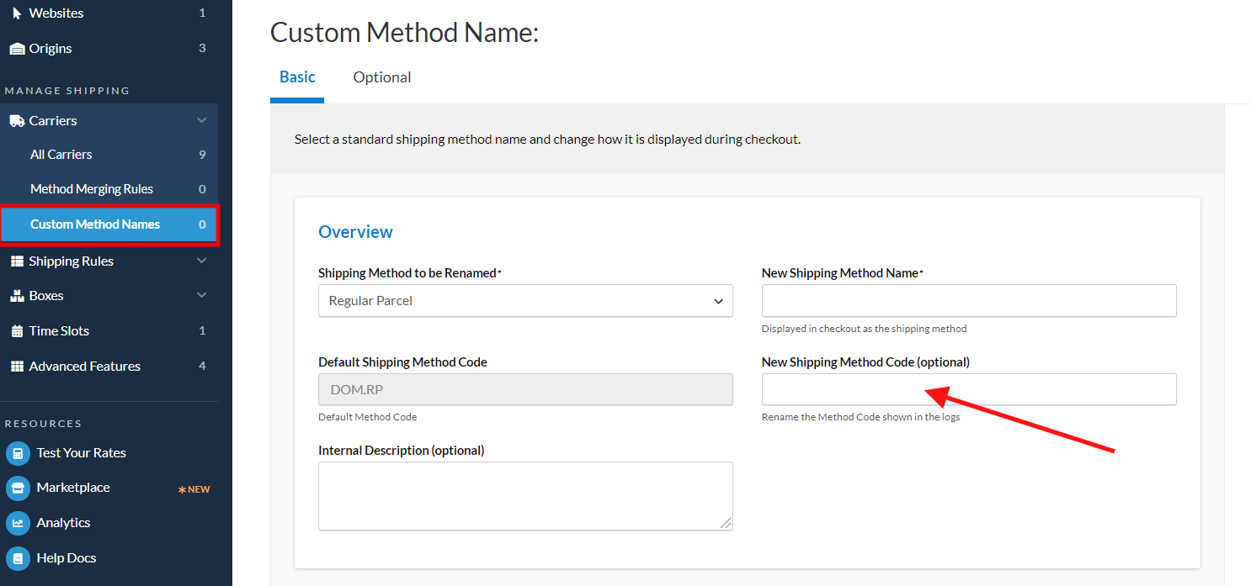Image resolution: width=1251 pixels, height=586 pixels.
Task: Click the Internal Description text area
Action: point(525,496)
